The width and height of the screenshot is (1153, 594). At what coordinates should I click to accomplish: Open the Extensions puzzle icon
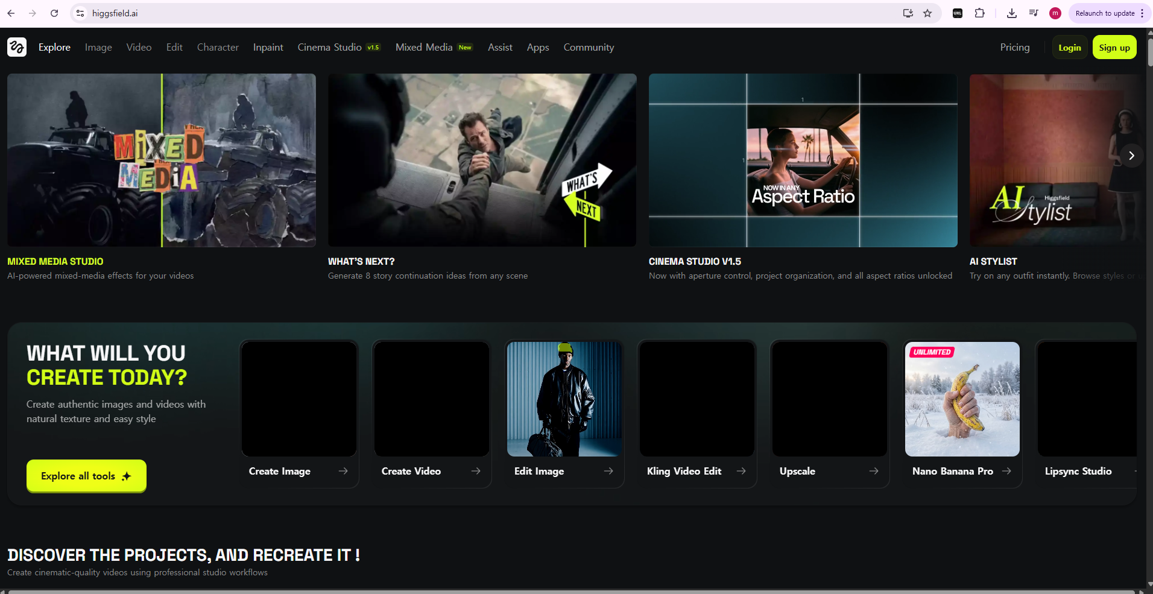coord(980,13)
